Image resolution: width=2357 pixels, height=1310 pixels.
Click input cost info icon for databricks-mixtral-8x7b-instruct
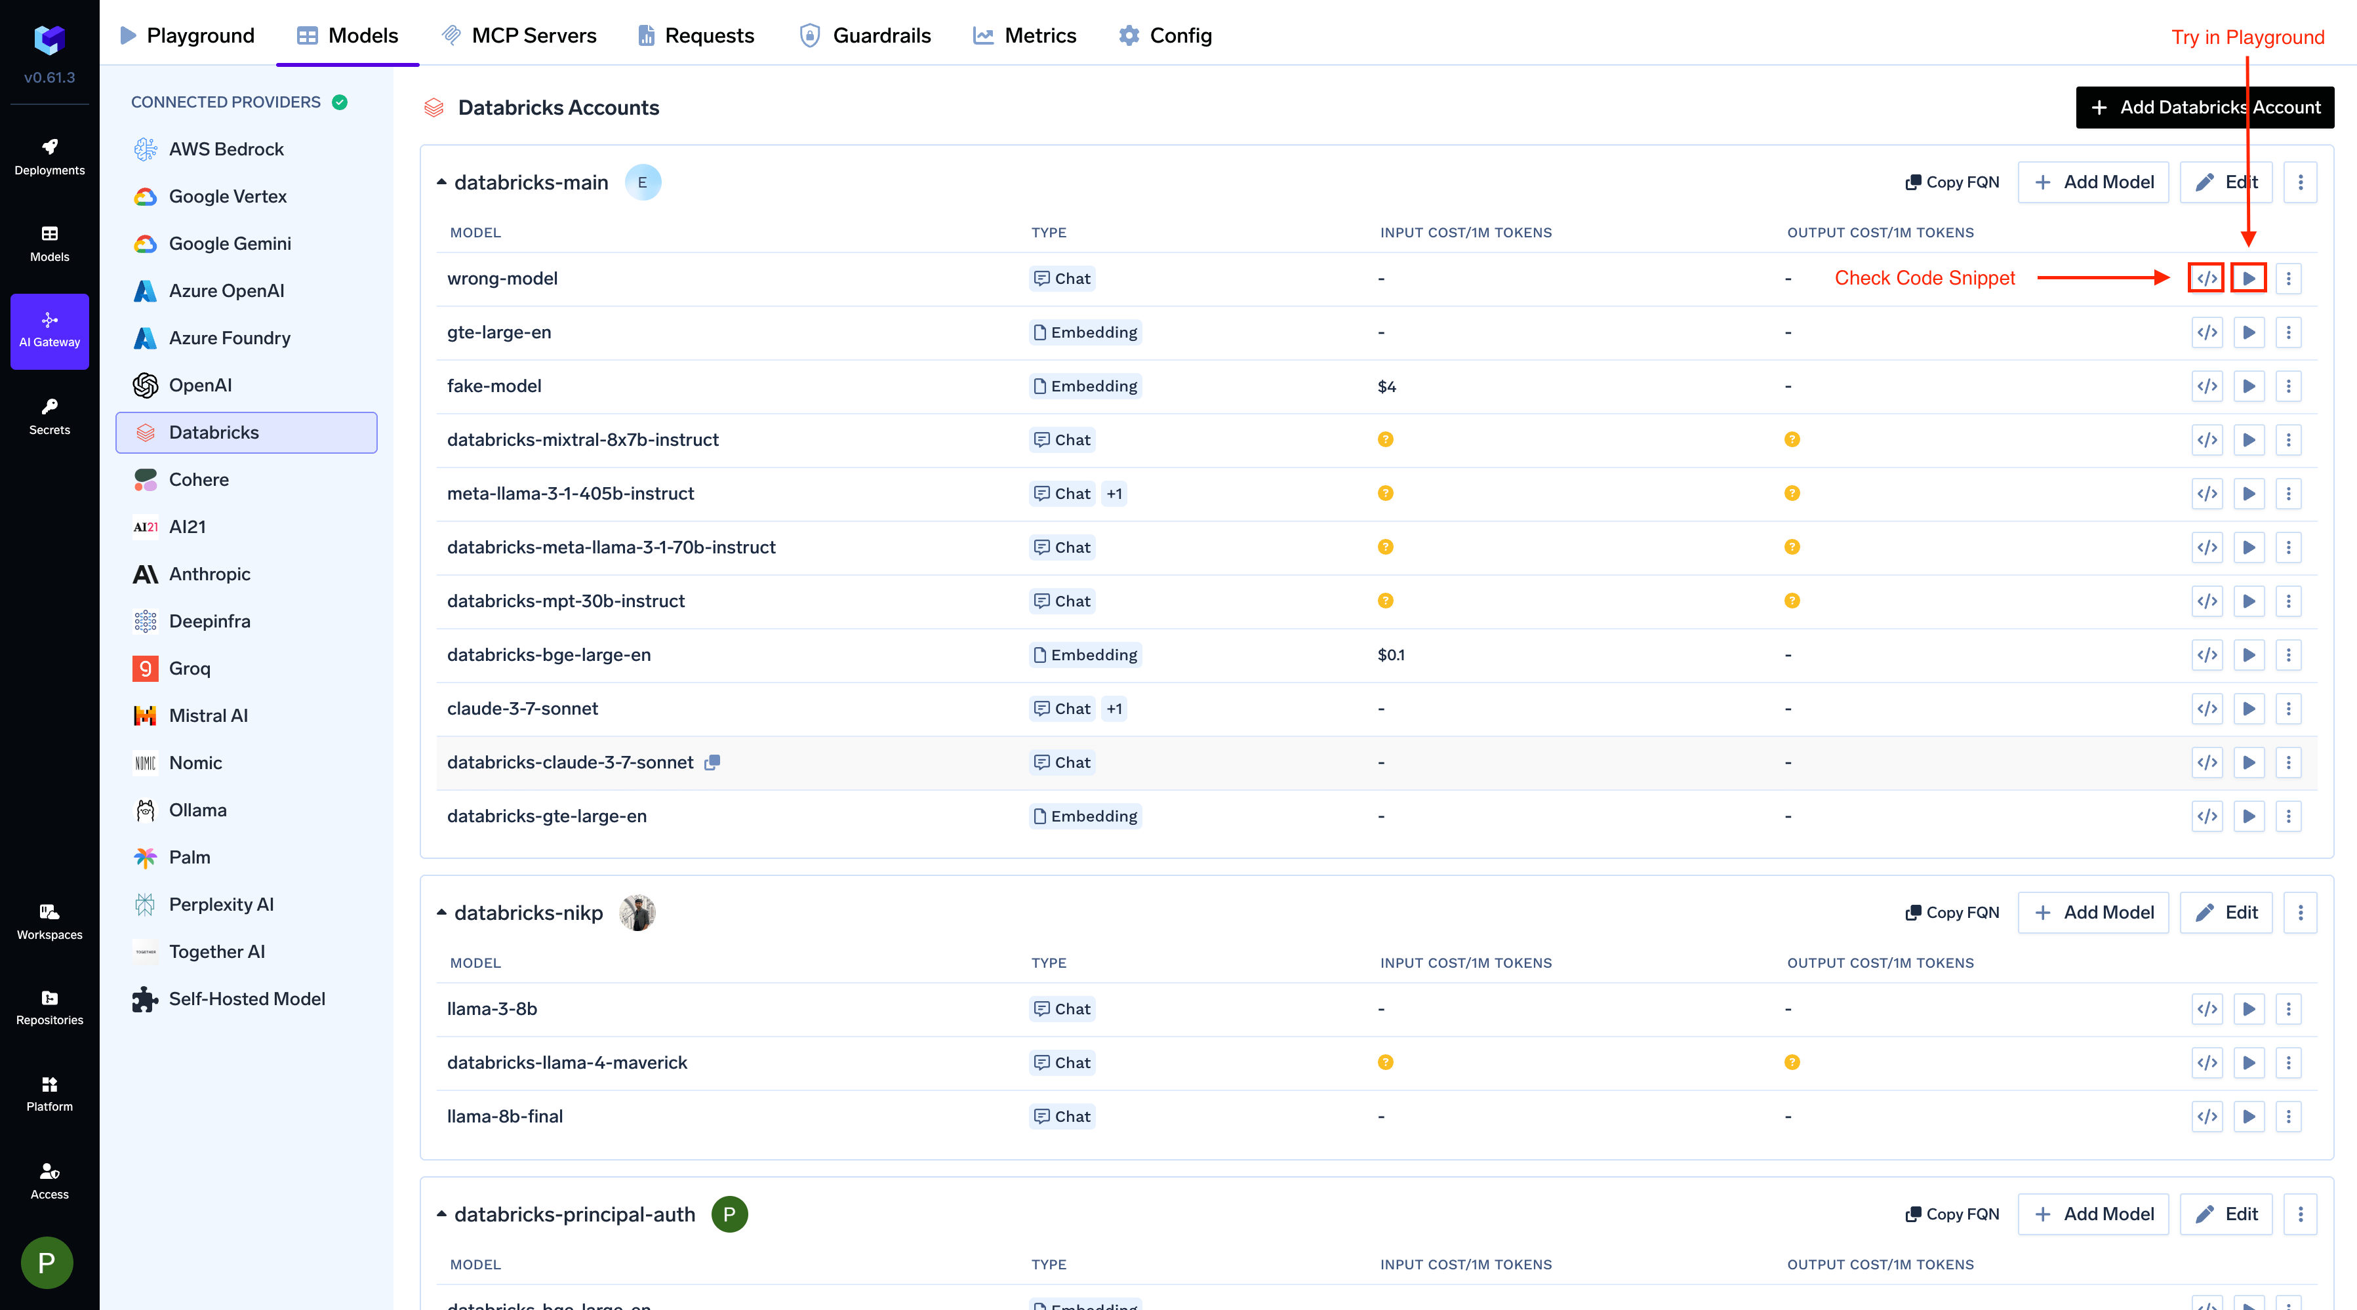tap(1385, 440)
